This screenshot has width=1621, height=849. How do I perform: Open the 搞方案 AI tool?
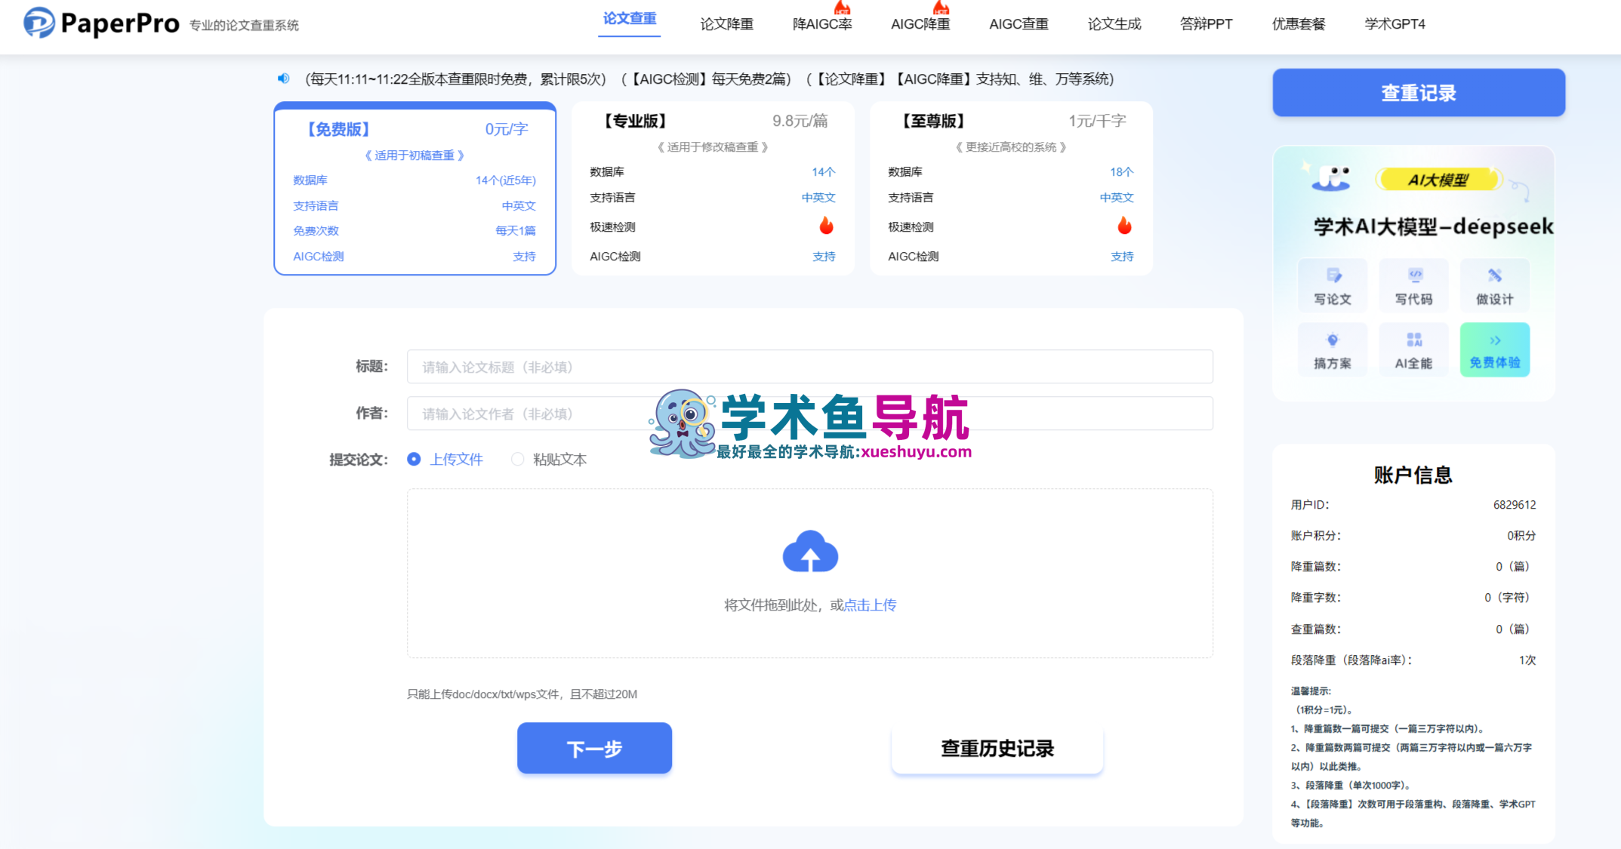[x=1333, y=349]
